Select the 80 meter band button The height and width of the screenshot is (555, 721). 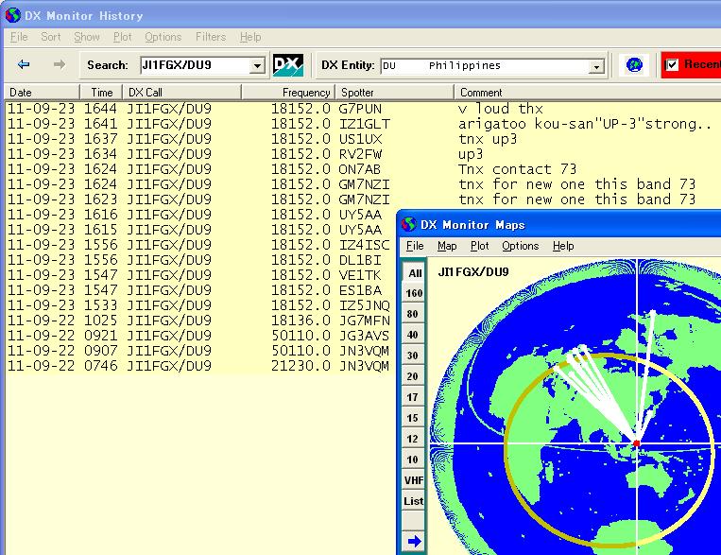click(413, 314)
